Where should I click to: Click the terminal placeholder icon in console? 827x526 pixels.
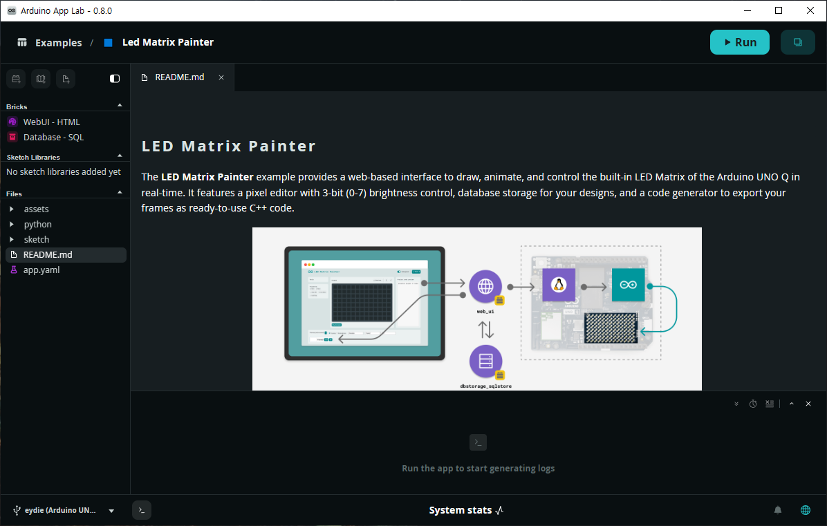point(478,442)
